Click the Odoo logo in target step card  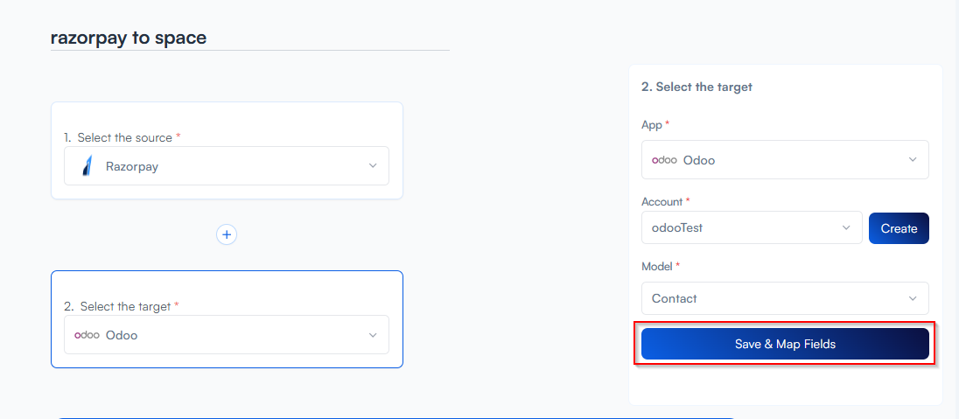coord(86,335)
